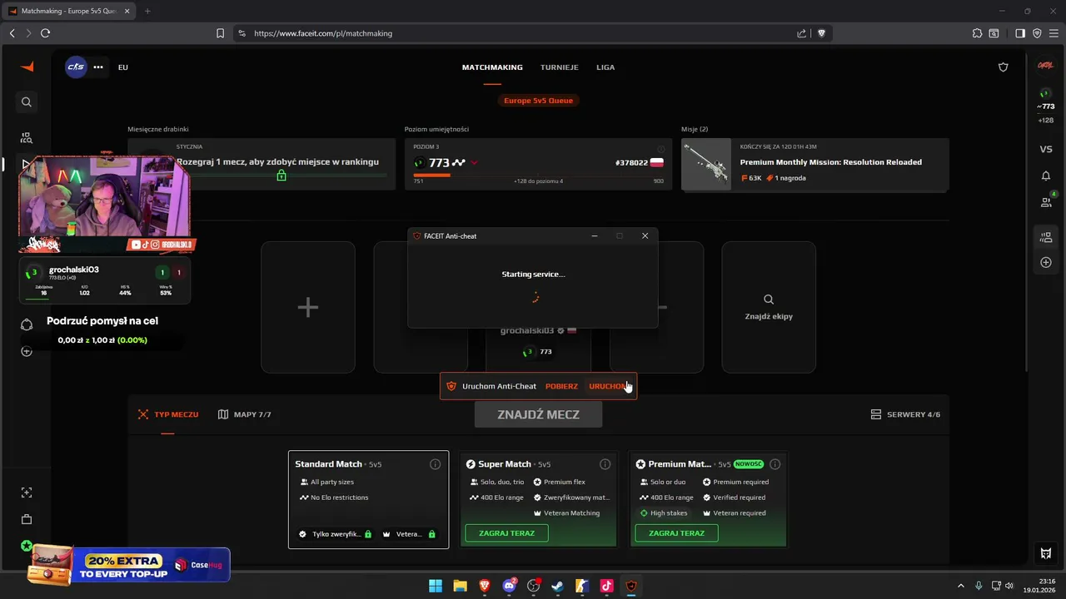
Task: Select the CS2 game icon
Action: pos(76,67)
